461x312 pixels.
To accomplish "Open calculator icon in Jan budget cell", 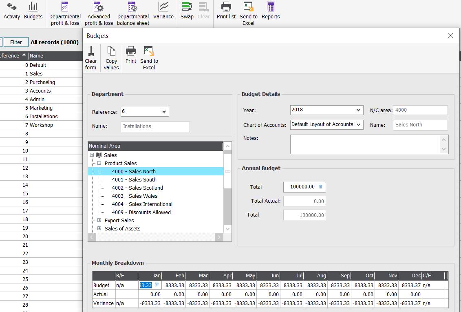I will [x=157, y=285].
